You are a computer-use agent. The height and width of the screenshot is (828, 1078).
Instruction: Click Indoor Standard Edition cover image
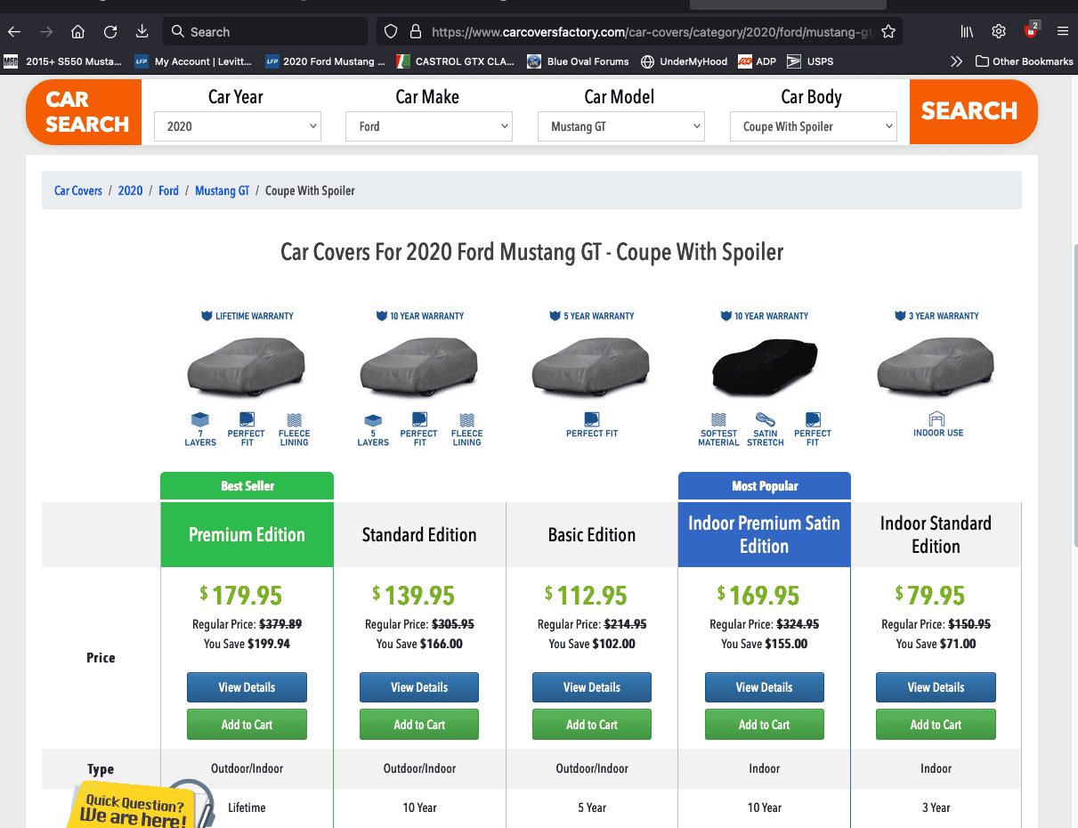(x=936, y=366)
